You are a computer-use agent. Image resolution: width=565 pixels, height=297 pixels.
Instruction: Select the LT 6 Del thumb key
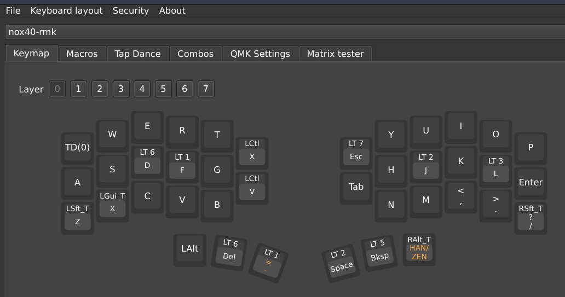coord(229,253)
